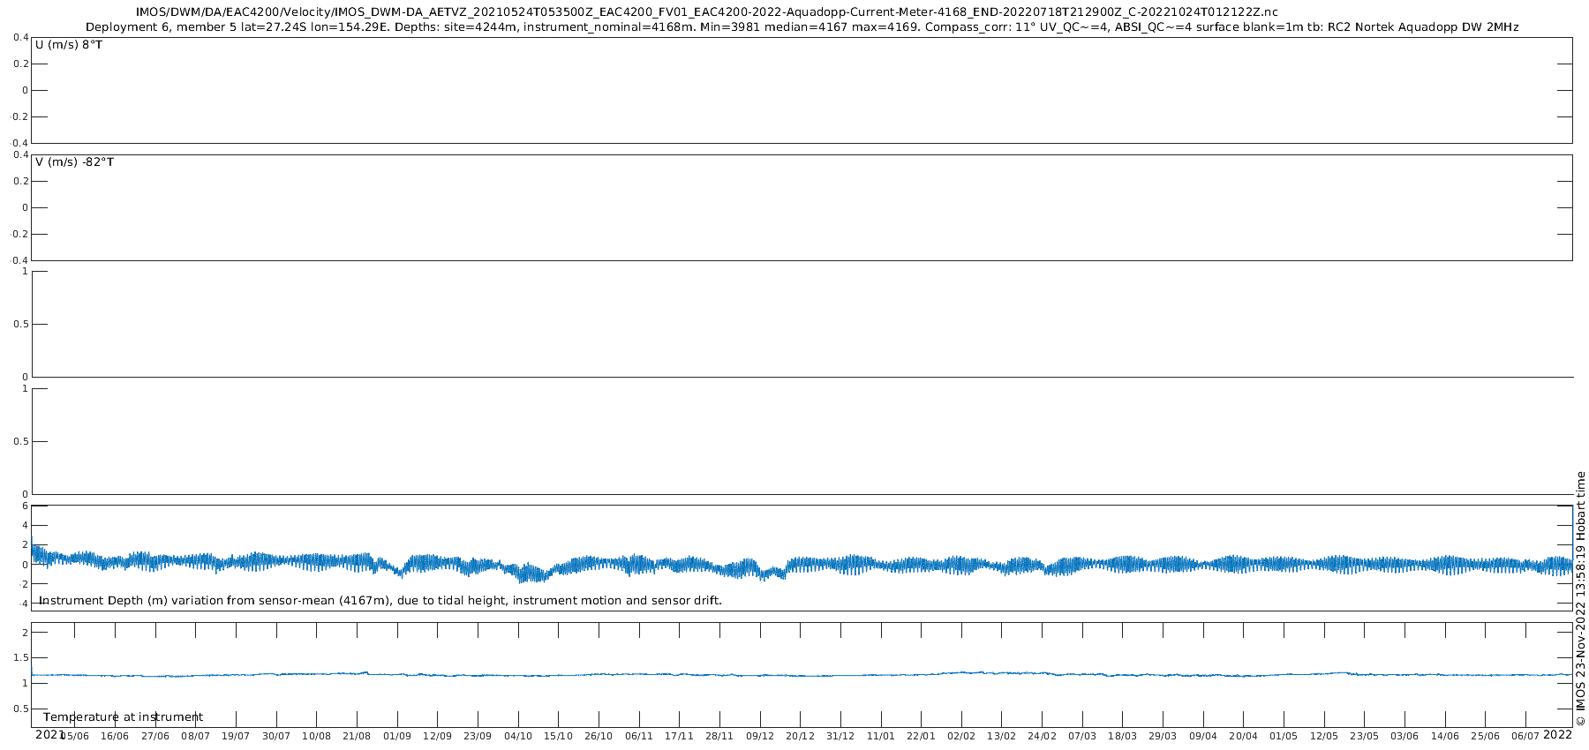
Task: Click the file path title ending in .nc
Action: pos(706,12)
